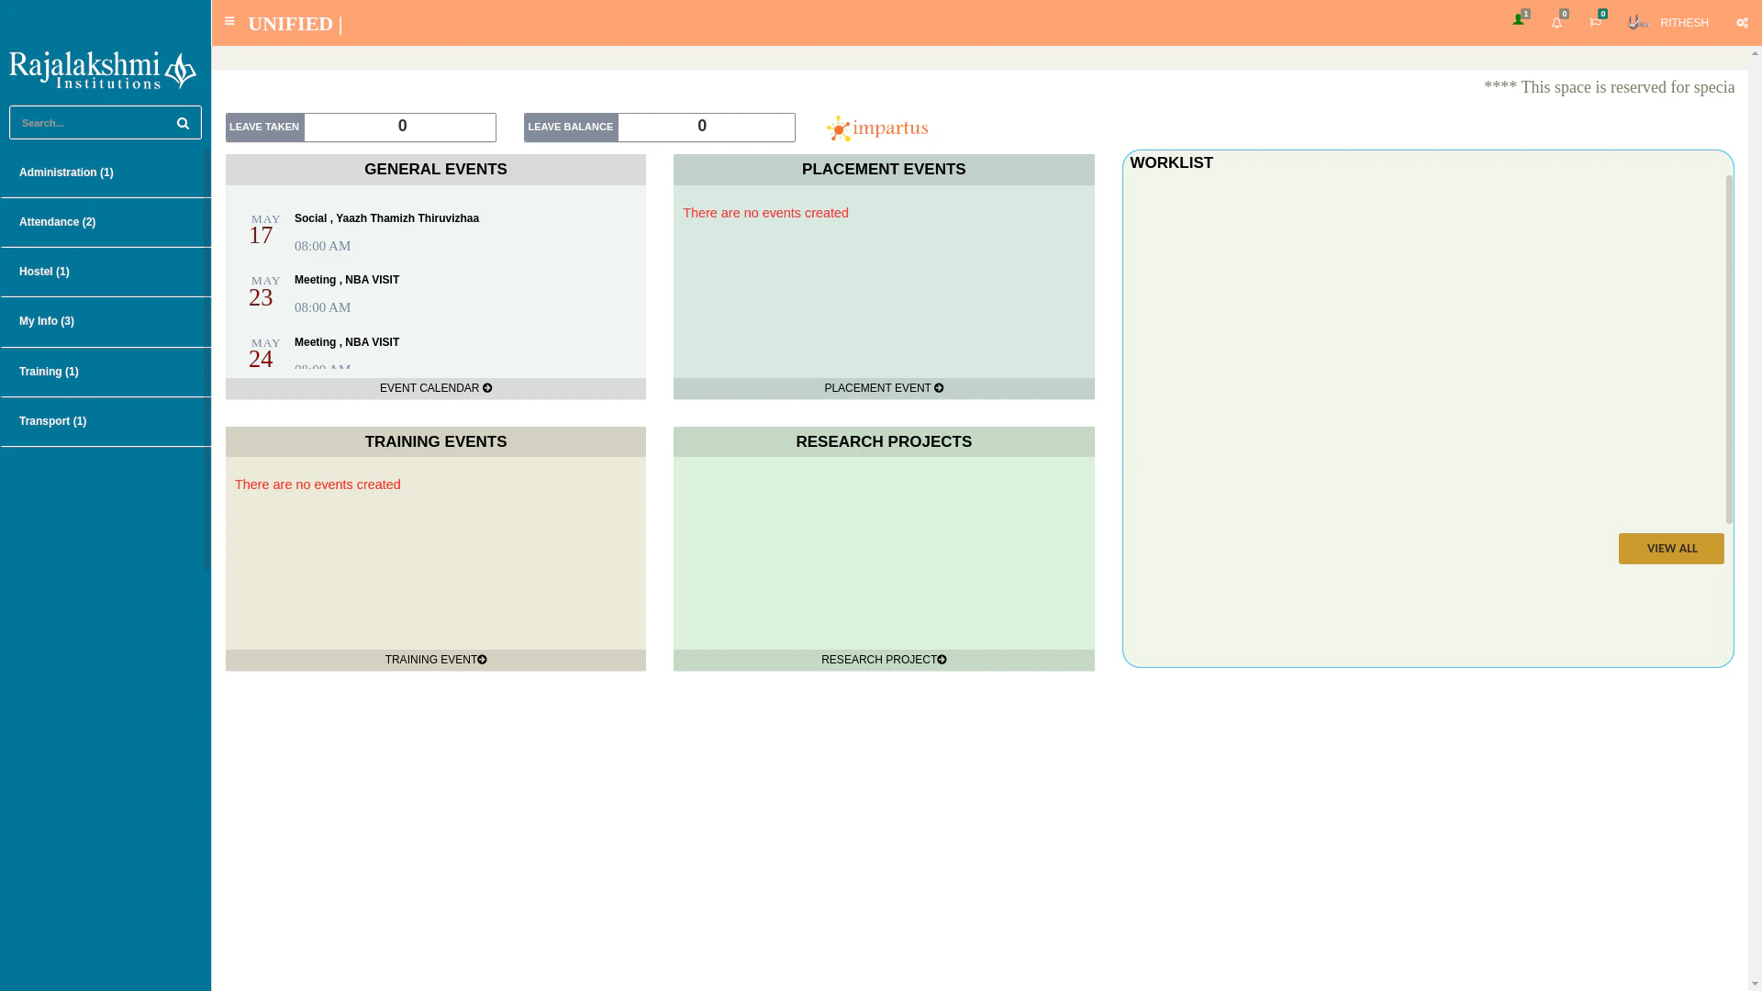Click the GENERAL EVENTS header
The width and height of the screenshot is (1762, 991).
point(436,170)
